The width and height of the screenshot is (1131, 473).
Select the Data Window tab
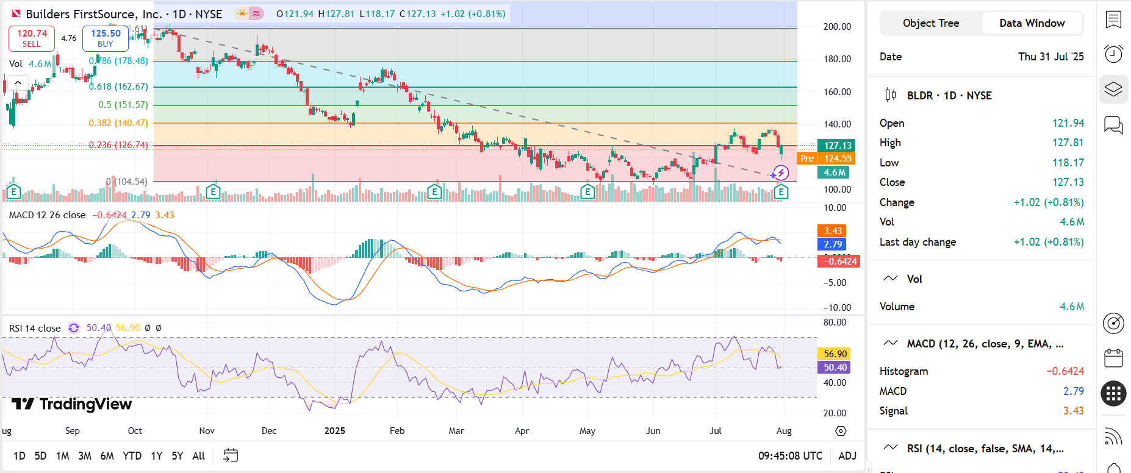tap(1032, 23)
